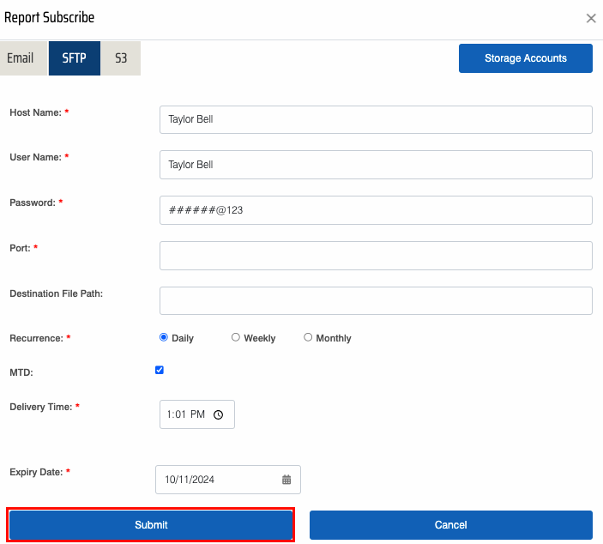The image size is (603, 544).
Task: Cancel the report subscription
Action: 450,525
